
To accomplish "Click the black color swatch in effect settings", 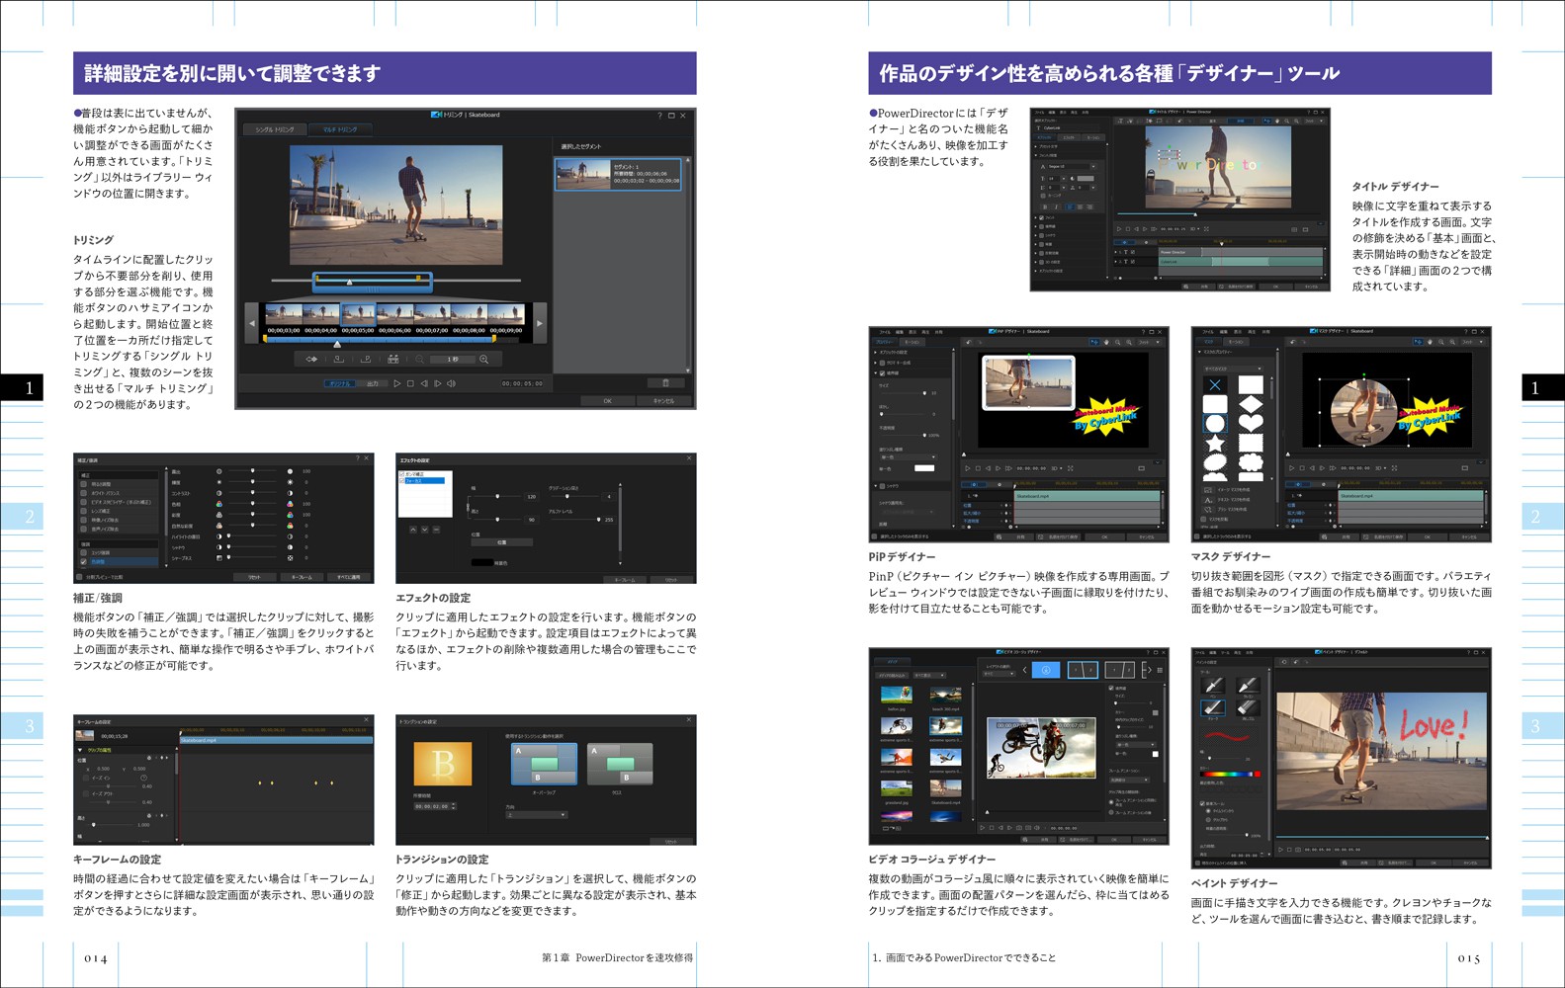I will (x=482, y=562).
